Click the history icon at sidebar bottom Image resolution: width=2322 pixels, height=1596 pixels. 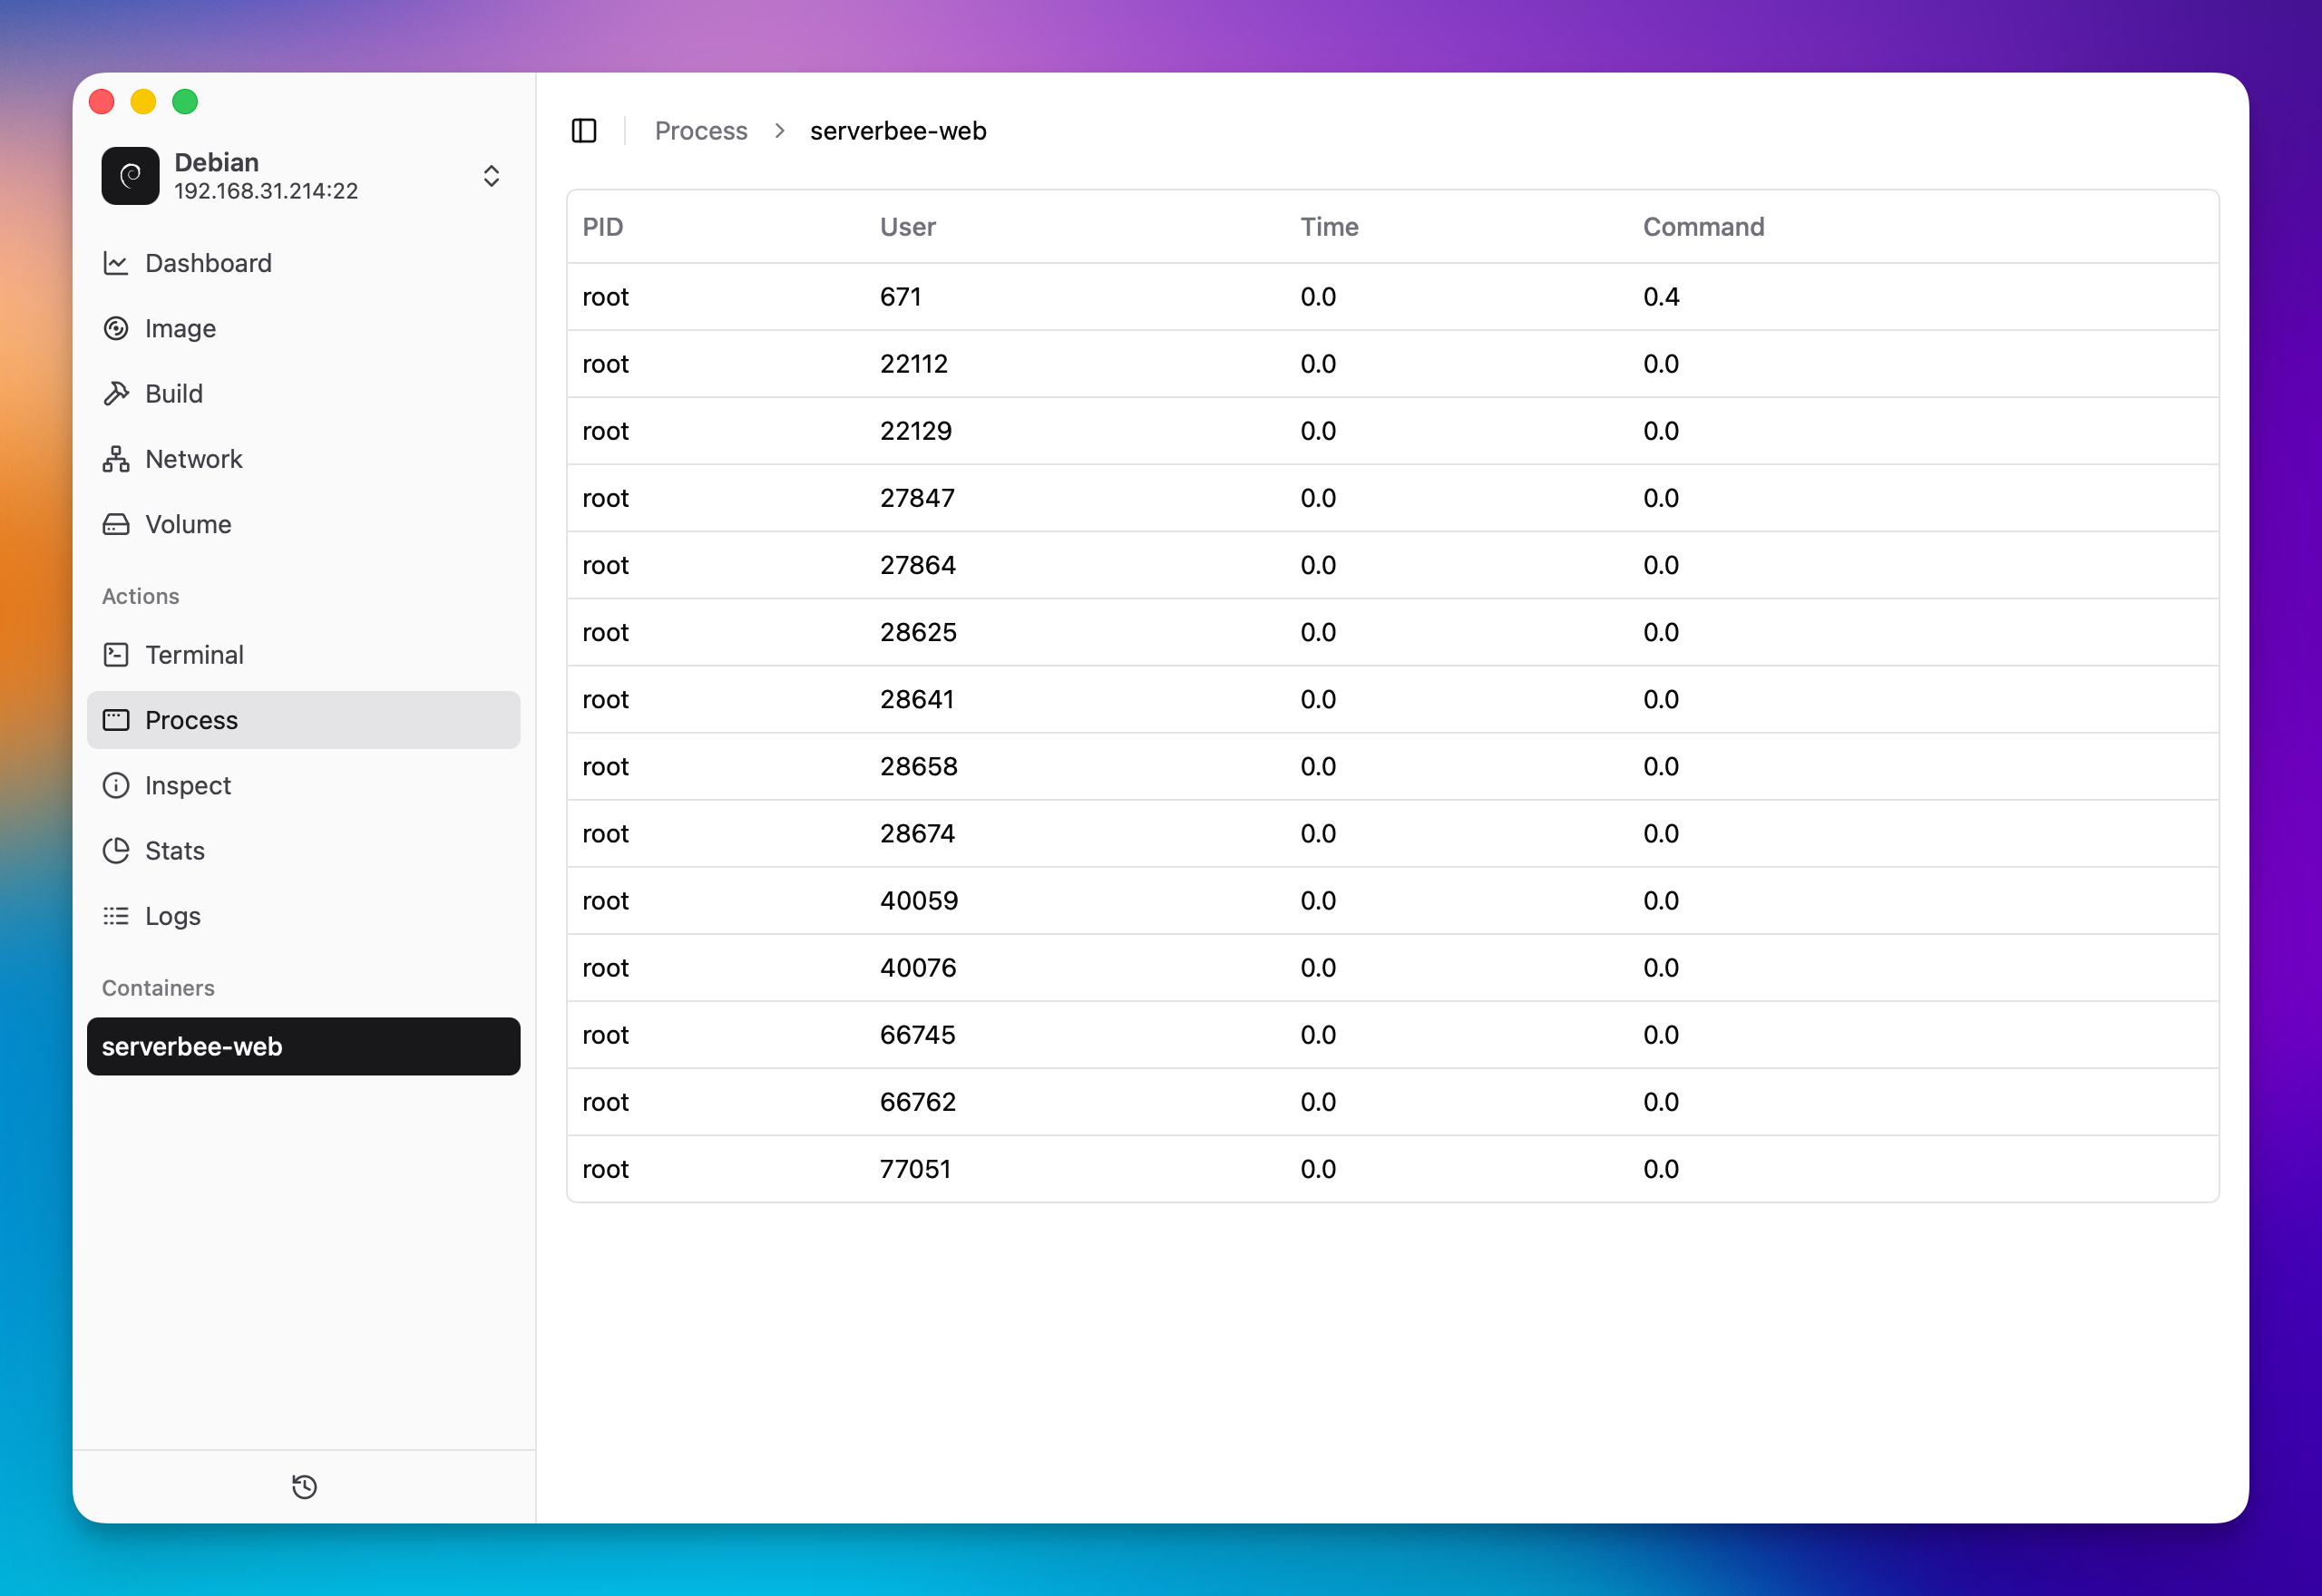coord(304,1487)
